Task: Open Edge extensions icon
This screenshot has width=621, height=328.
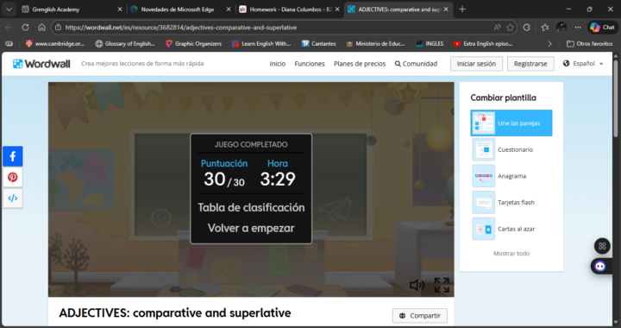Action: pyautogui.click(x=527, y=28)
